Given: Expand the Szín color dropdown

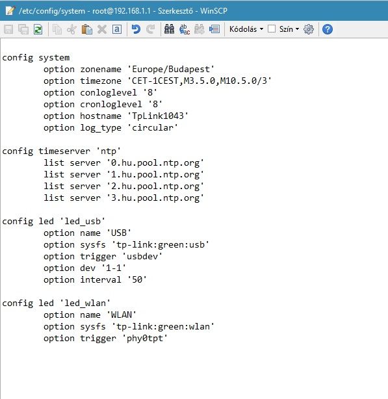Looking at the screenshot, I should [289, 29].
